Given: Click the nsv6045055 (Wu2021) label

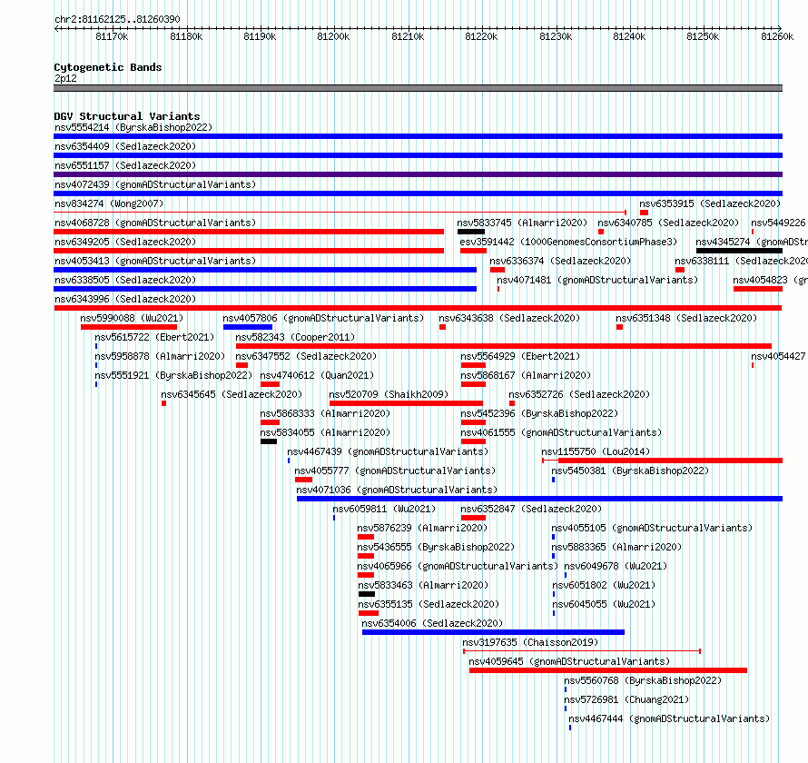Looking at the screenshot, I should coord(604,604).
